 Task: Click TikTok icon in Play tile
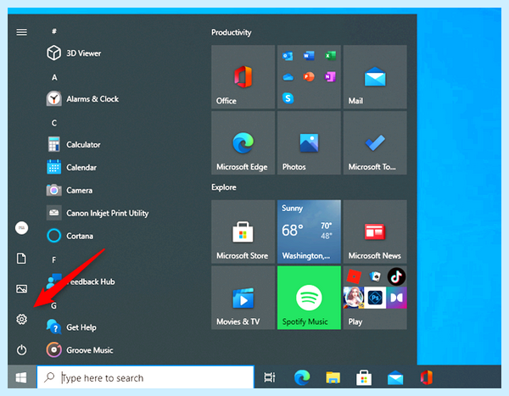tap(396, 277)
